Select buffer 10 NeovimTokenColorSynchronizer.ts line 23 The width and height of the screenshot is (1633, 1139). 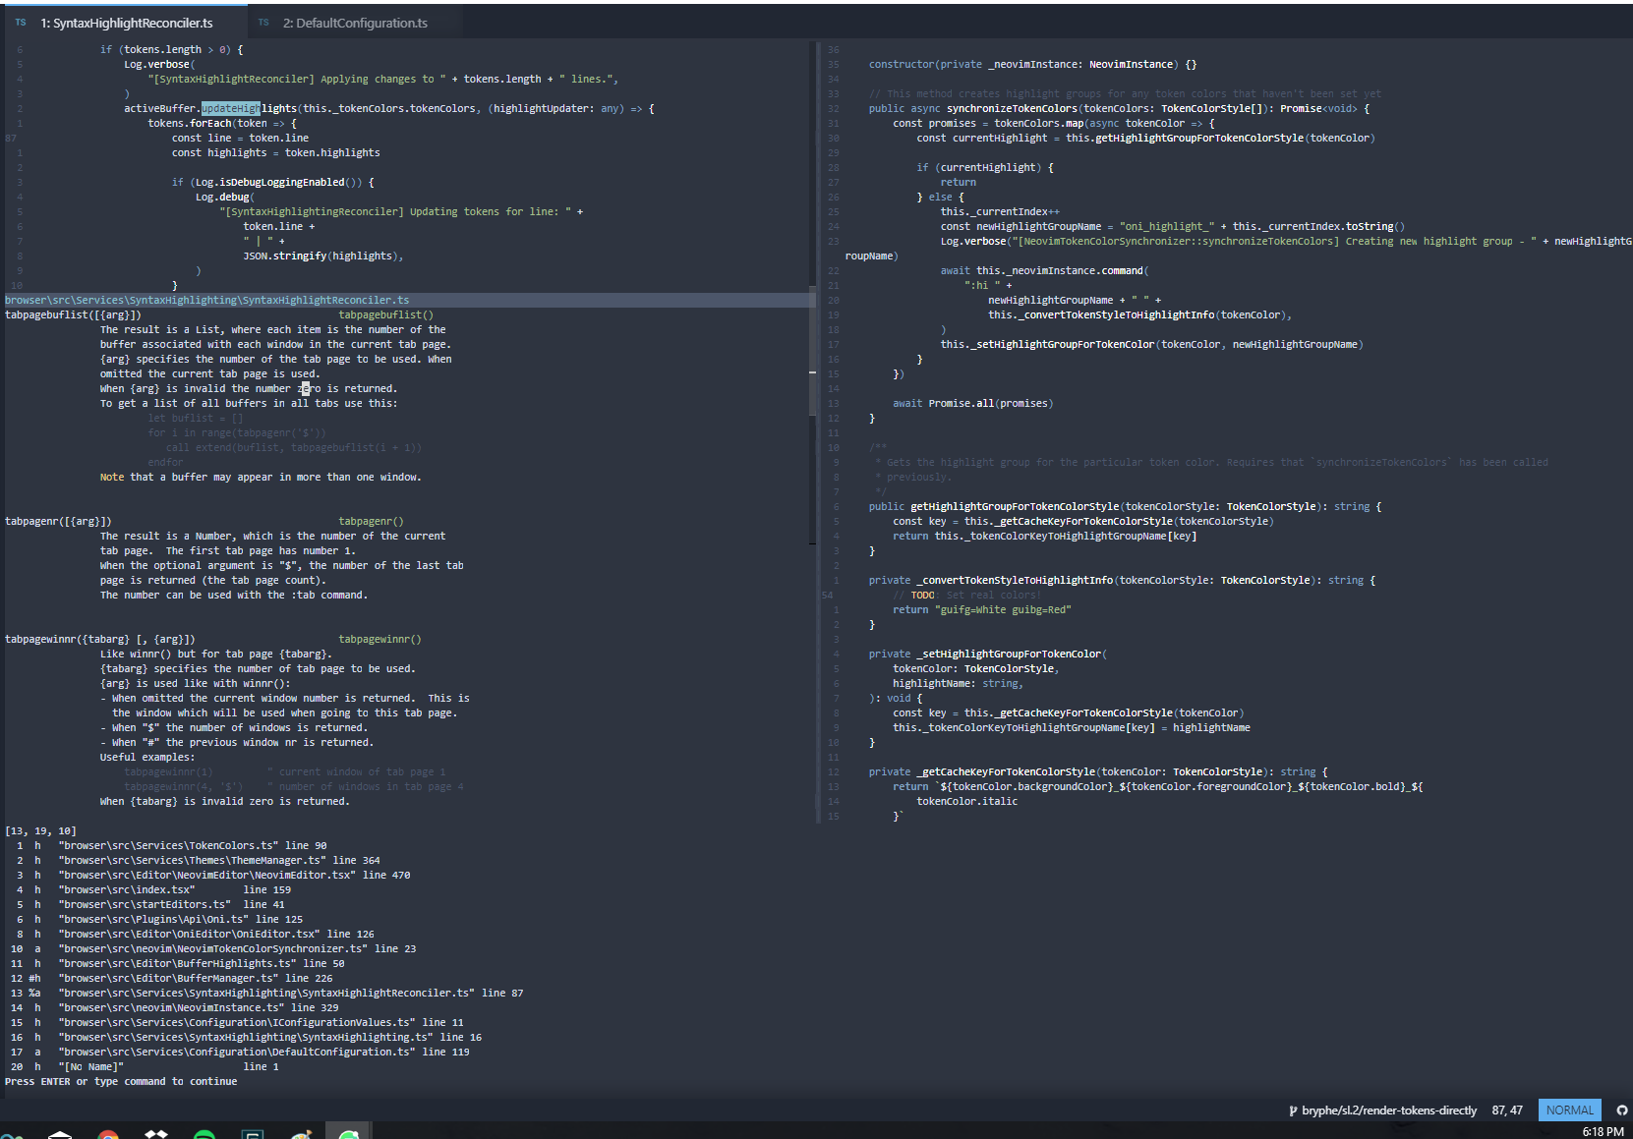point(213,948)
